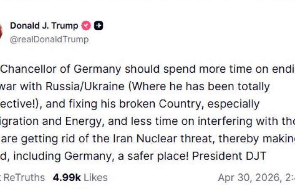
Task: View the ReTruths list
Action: tap(23, 177)
